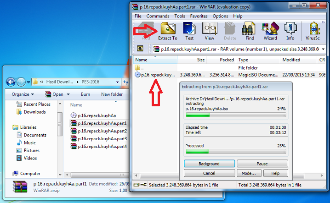This screenshot has height=203, width=330.
Task: Click the Help button in extraction dialog
Action: (x=275, y=173)
